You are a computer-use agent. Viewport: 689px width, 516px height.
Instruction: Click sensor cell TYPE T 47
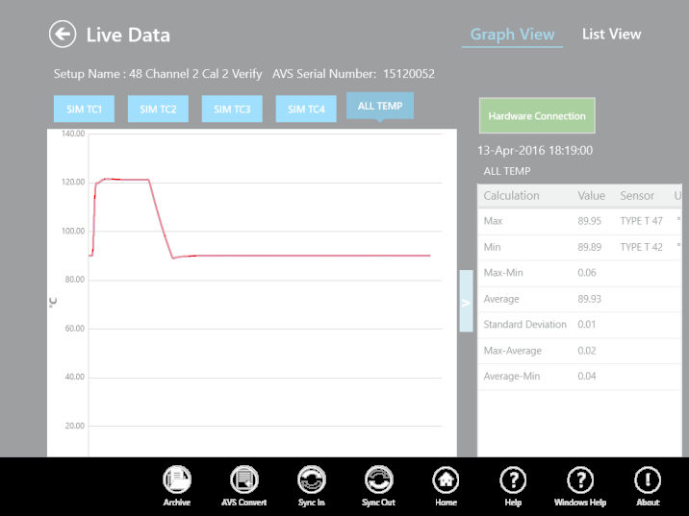click(641, 221)
